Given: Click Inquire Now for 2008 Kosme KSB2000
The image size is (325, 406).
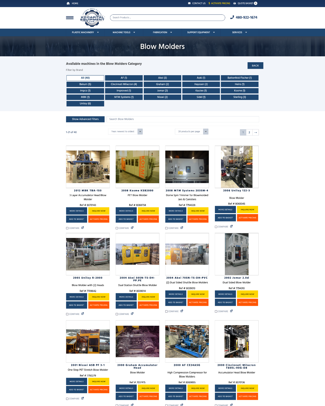Looking at the screenshot, I should pyautogui.click(x=148, y=211).
